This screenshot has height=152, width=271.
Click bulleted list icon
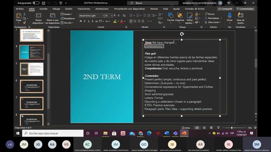point(131,16)
